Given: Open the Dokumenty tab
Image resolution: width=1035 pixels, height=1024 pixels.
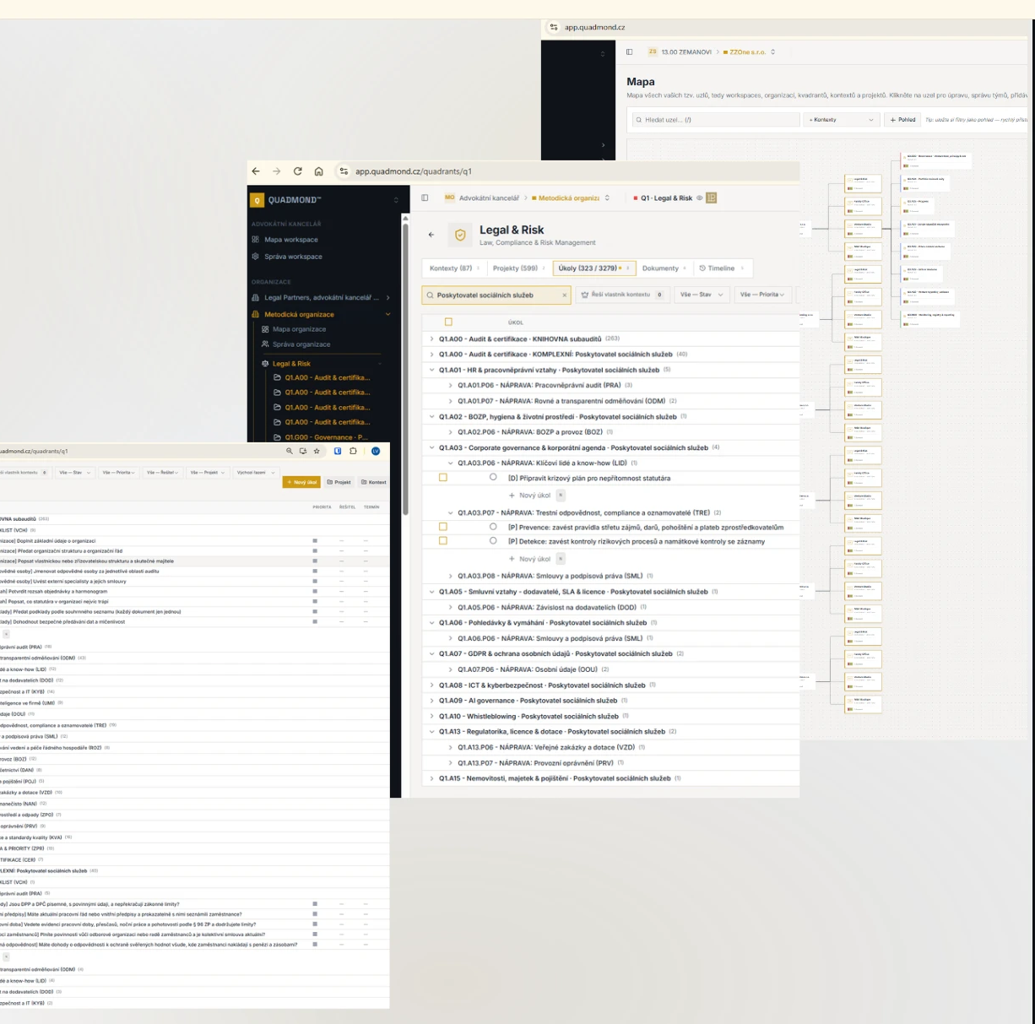Looking at the screenshot, I should pos(664,268).
